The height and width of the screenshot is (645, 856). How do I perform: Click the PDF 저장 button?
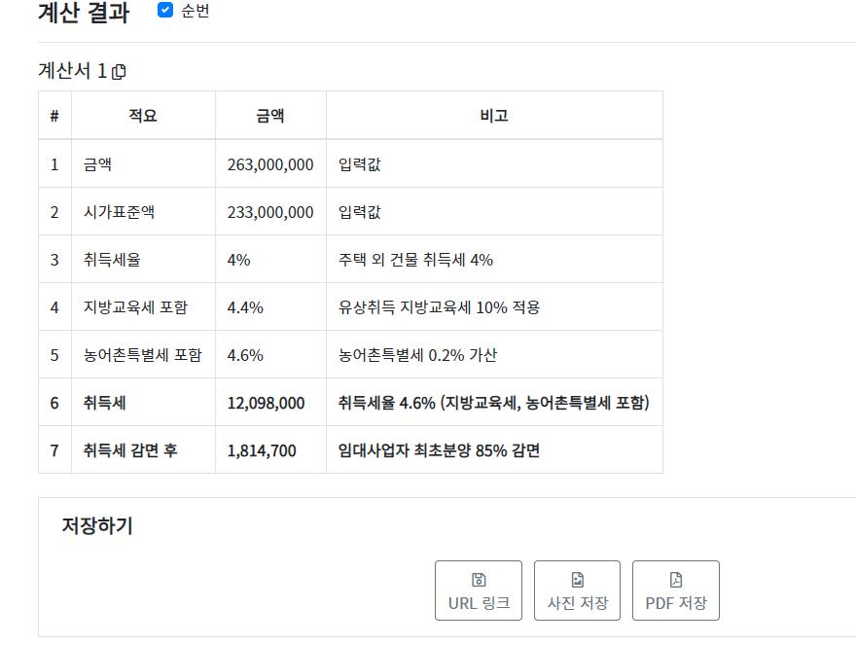point(676,591)
